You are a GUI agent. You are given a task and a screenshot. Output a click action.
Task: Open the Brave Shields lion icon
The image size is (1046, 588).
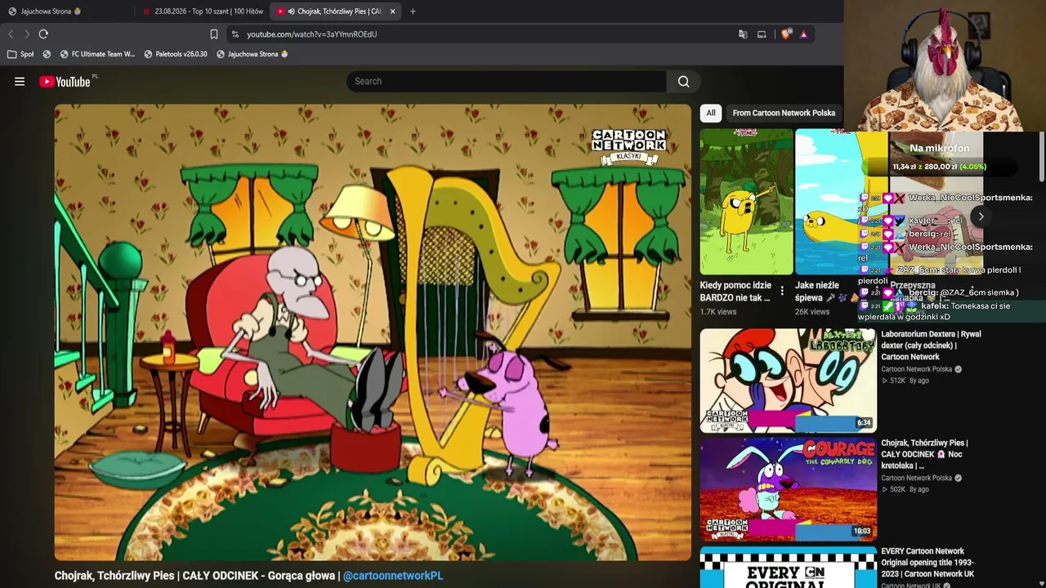click(x=786, y=34)
